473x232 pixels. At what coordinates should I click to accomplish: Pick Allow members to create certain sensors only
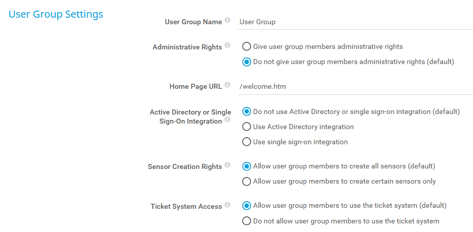[x=247, y=181]
